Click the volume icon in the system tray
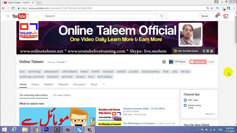Screen dimensions: 237x133 pos(215,130)
